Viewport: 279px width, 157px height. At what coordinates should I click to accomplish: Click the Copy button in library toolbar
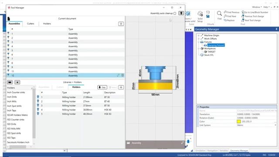(102, 87)
